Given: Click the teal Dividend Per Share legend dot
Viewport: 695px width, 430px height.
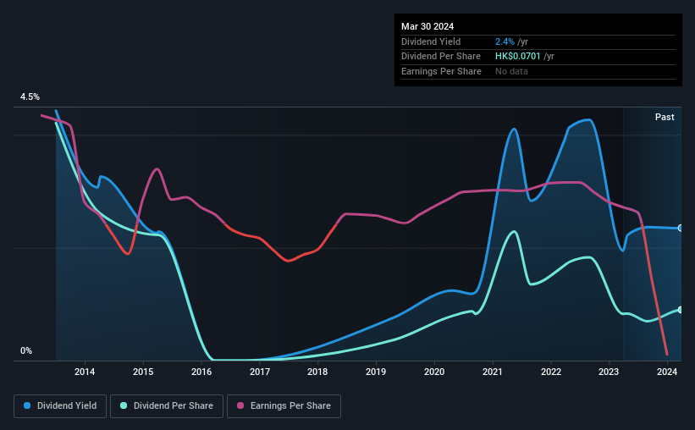Looking at the screenshot, I should point(124,405).
